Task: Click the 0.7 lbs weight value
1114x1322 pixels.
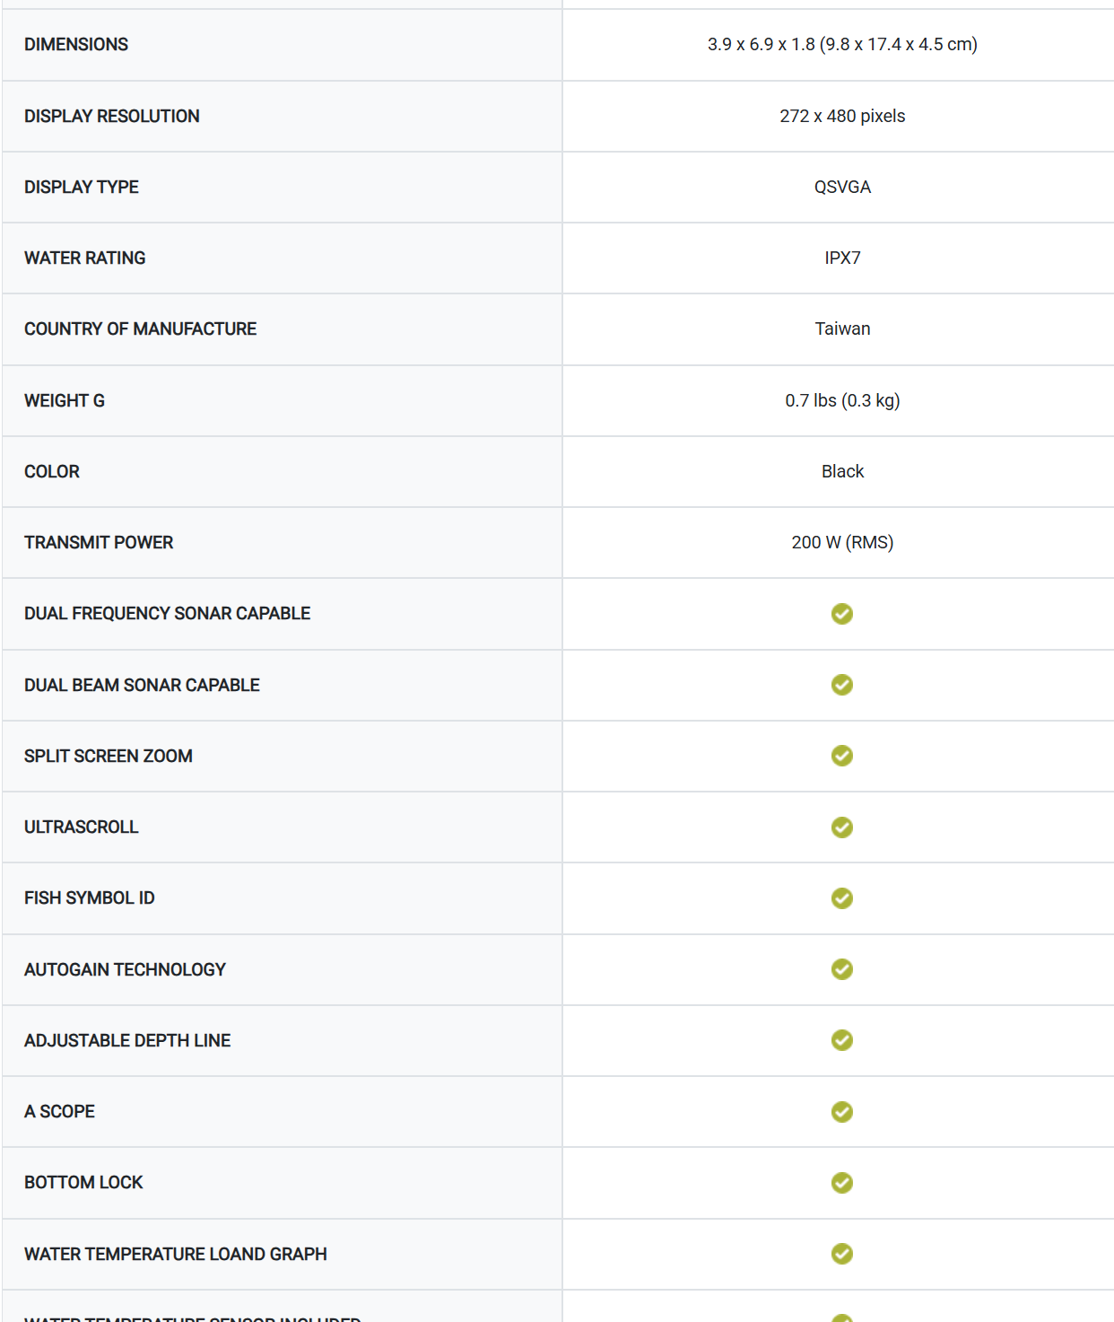Action: tap(841, 400)
